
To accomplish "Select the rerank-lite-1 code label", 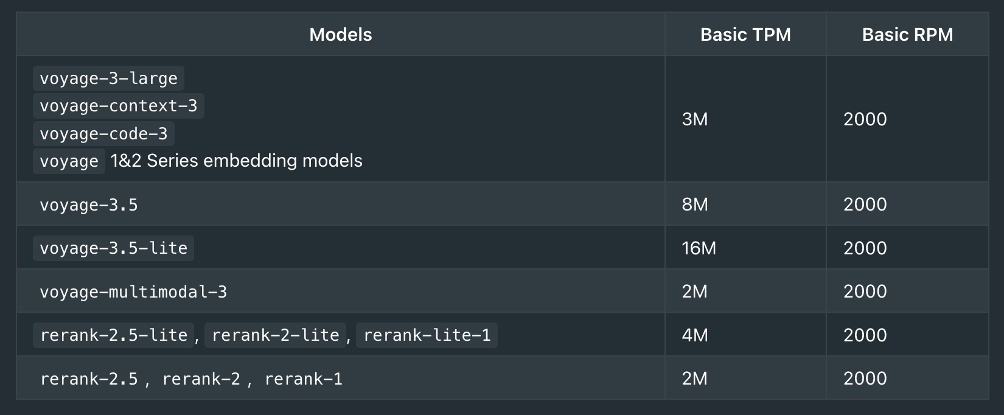I will (427, 335).
